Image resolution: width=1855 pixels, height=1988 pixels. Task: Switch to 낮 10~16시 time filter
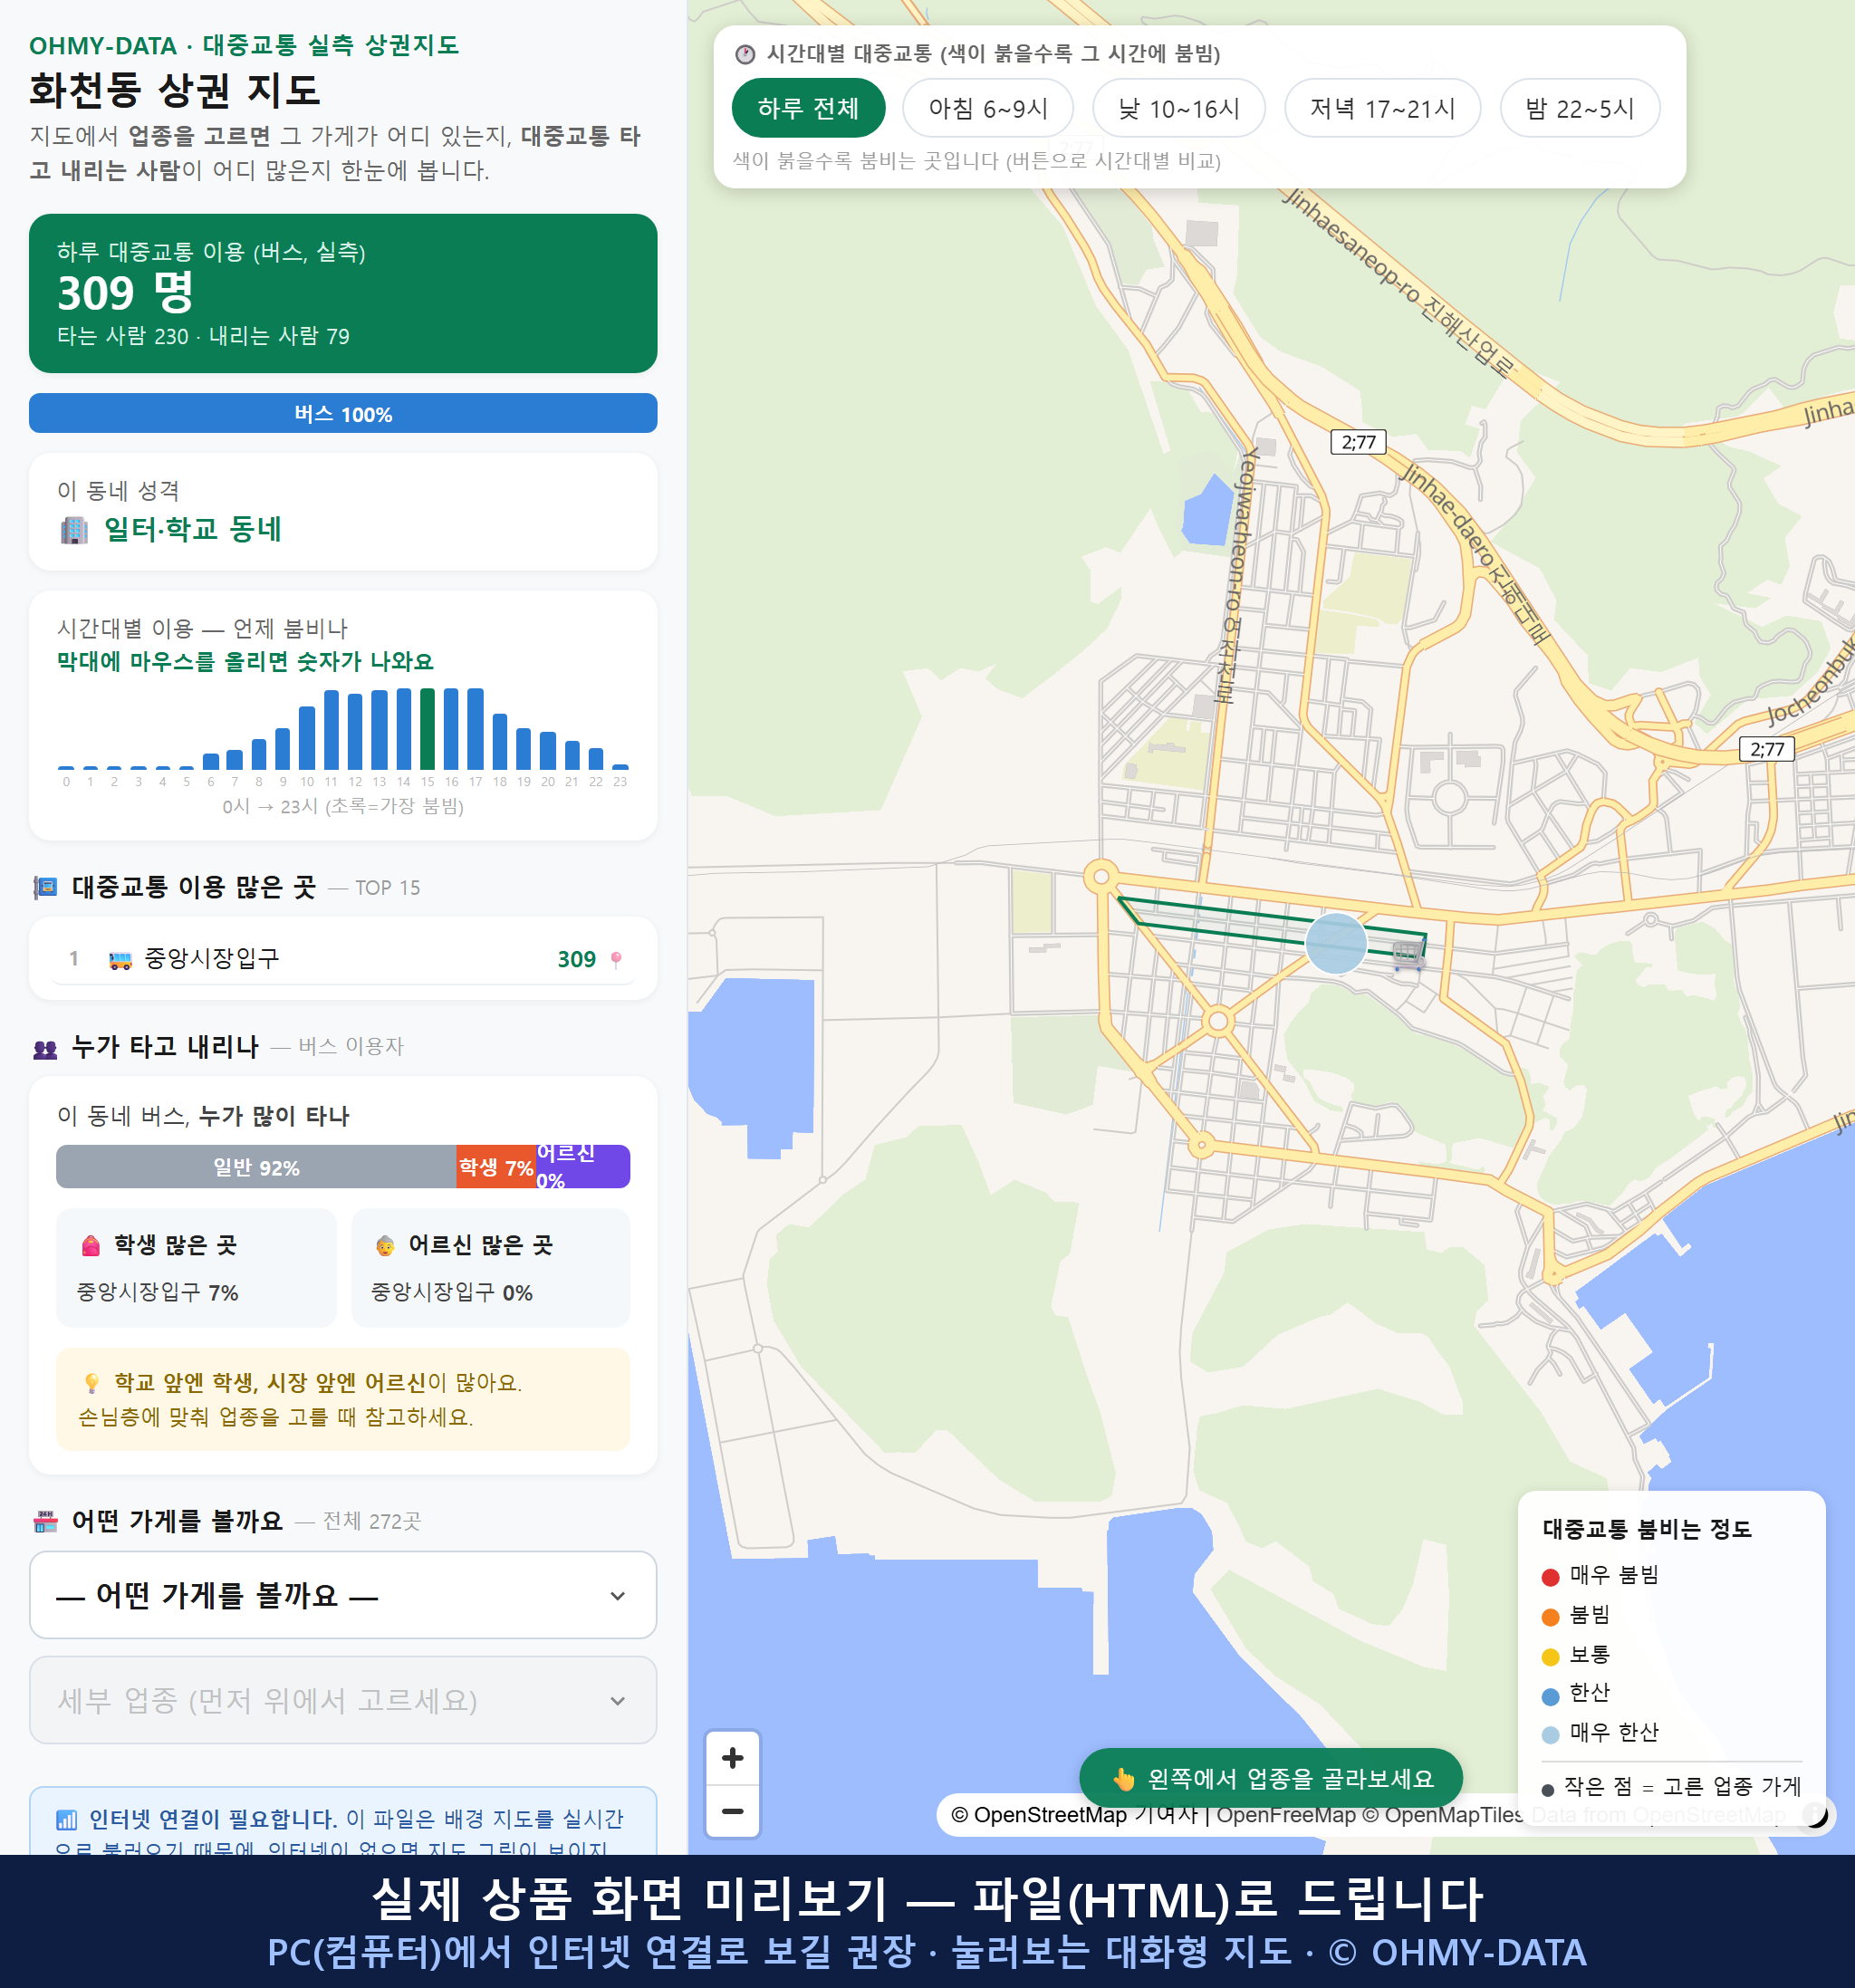click(1178, 108)
